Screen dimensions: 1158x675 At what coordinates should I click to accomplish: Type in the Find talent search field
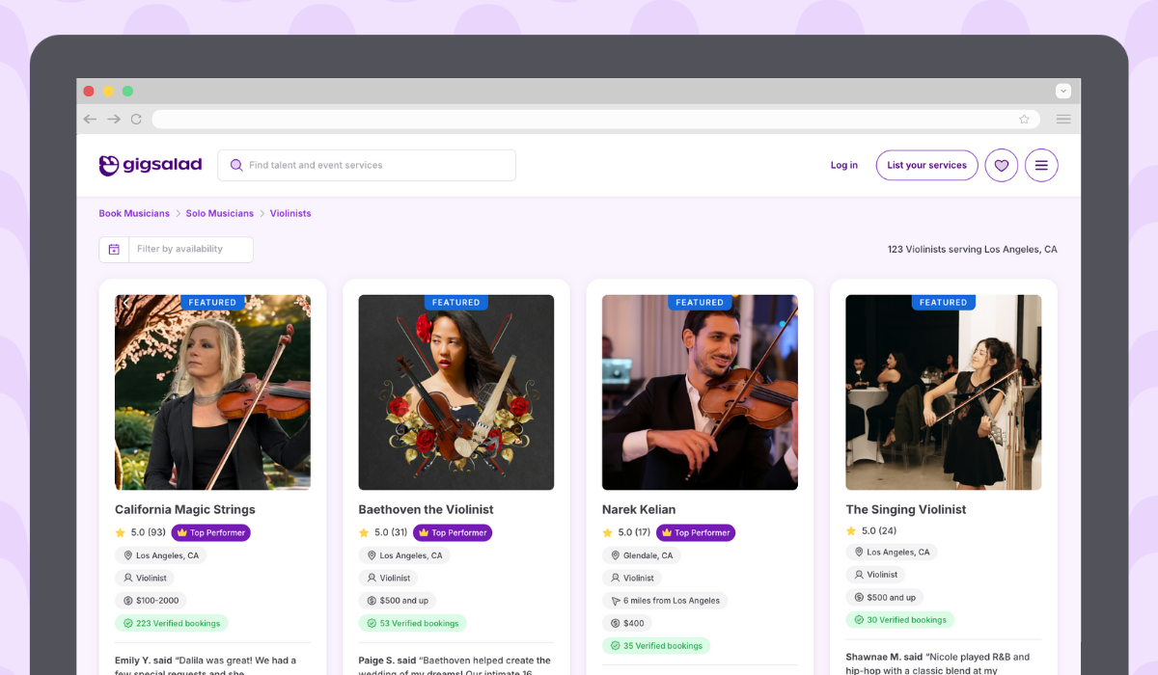(376, 165)
